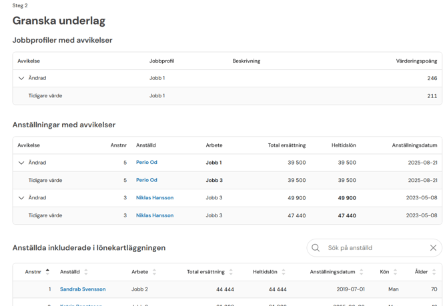This screenshot has width=447, height=306.
Task: Select the Jobb 1 Tidigare värde row
Action: (228, 96)
